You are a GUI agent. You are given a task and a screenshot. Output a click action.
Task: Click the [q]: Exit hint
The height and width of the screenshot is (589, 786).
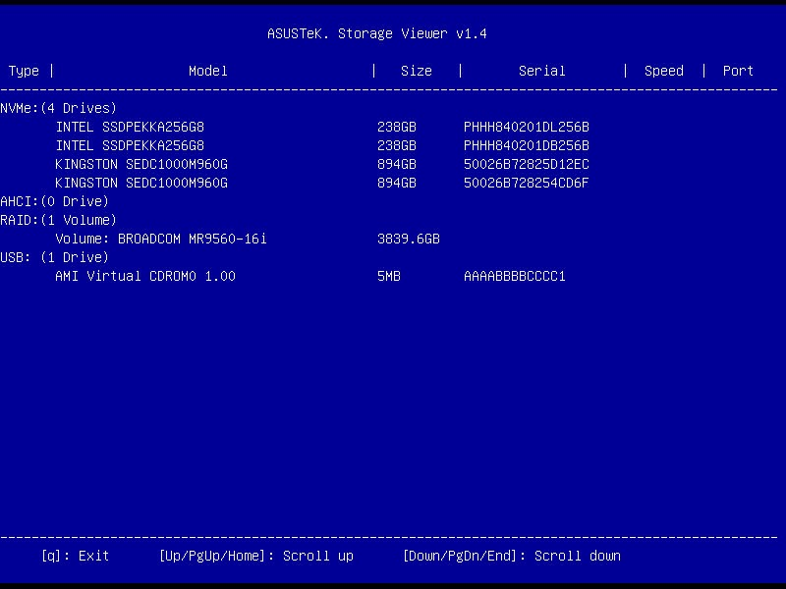[76, 556]
